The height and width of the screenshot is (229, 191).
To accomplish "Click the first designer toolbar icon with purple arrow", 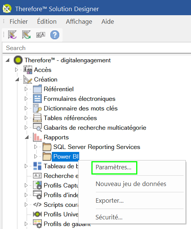I will pos(13,34).
